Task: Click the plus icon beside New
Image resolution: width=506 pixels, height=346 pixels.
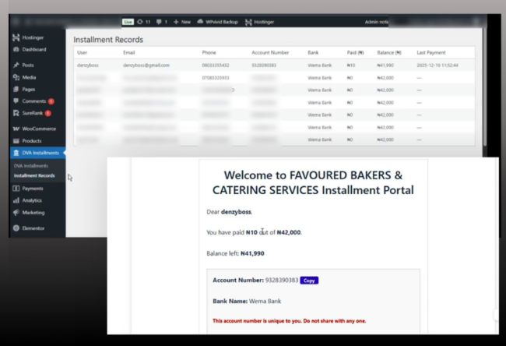Action: coord(176,22)
